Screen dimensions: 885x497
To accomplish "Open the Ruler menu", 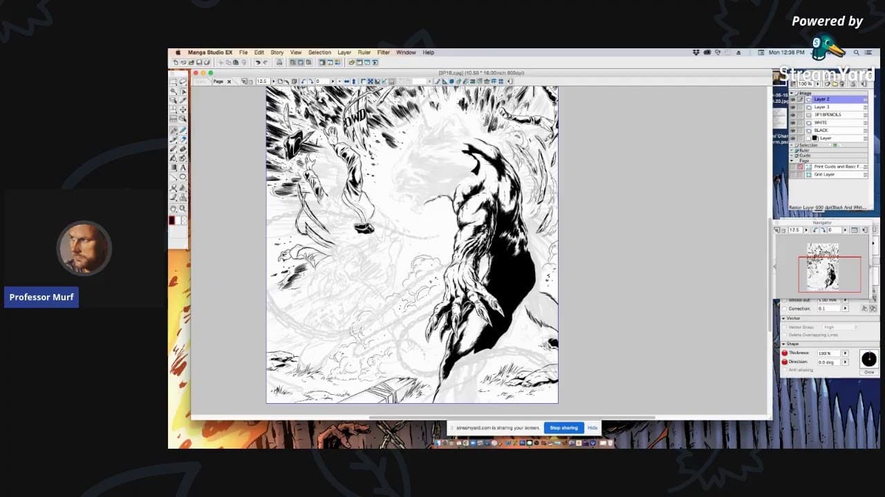I will [364, 52].
